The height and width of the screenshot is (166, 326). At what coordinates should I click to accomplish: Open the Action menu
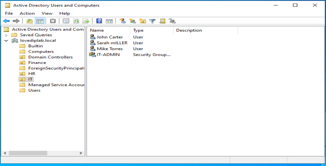click(27, 13)
